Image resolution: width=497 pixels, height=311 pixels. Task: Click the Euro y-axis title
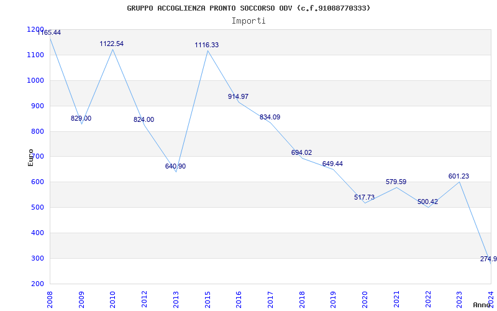(30, 157)
